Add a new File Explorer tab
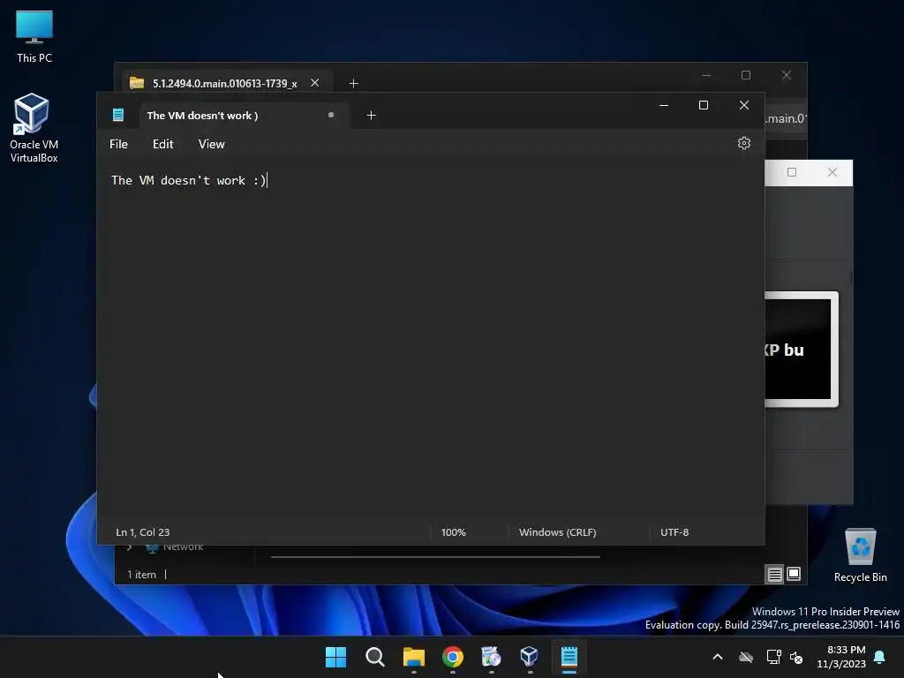Screen dimensions: 904x678 [x=353, y=84]
